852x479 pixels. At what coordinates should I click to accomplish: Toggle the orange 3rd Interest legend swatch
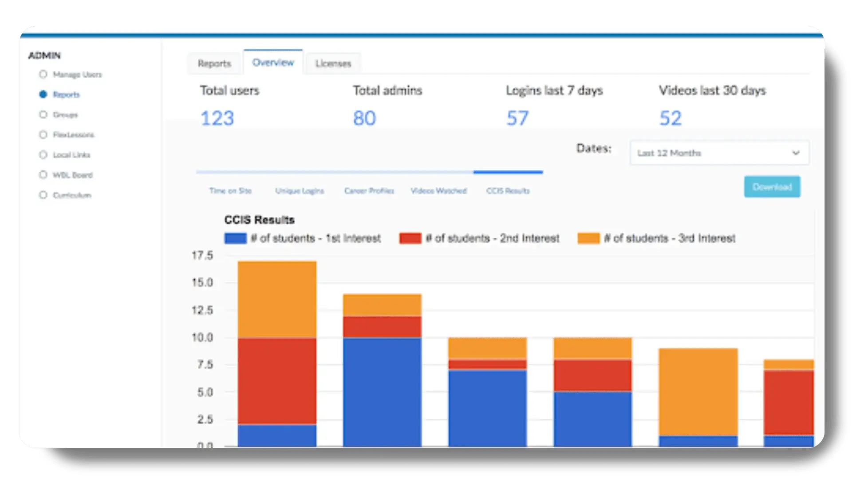[x=588, y=239]
